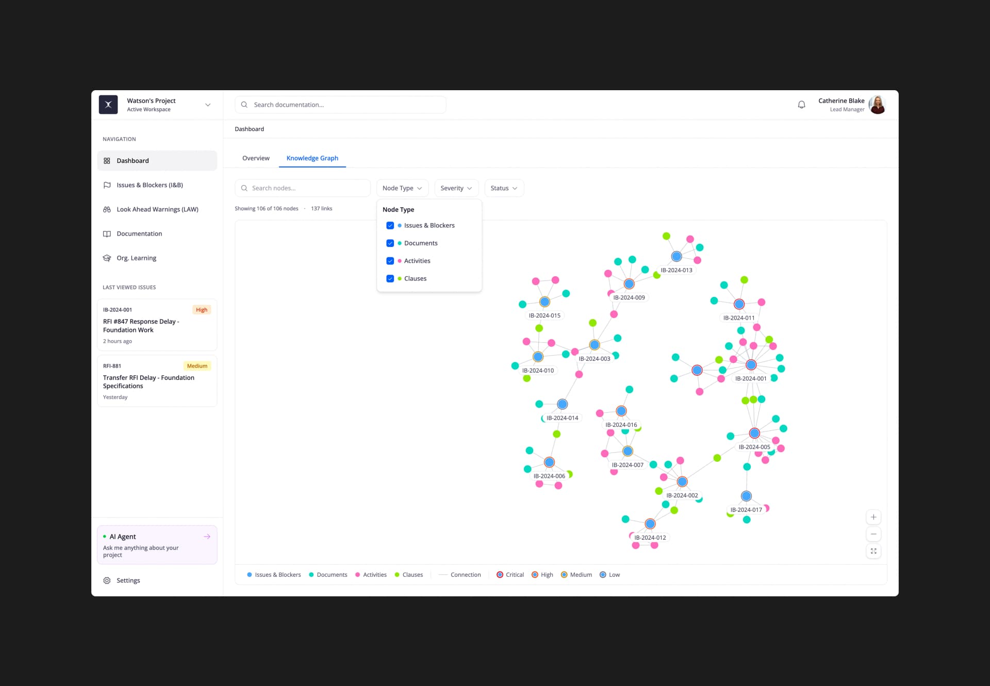
Task: Uncheck the Issues & Blockers node type
Action: 390,226
